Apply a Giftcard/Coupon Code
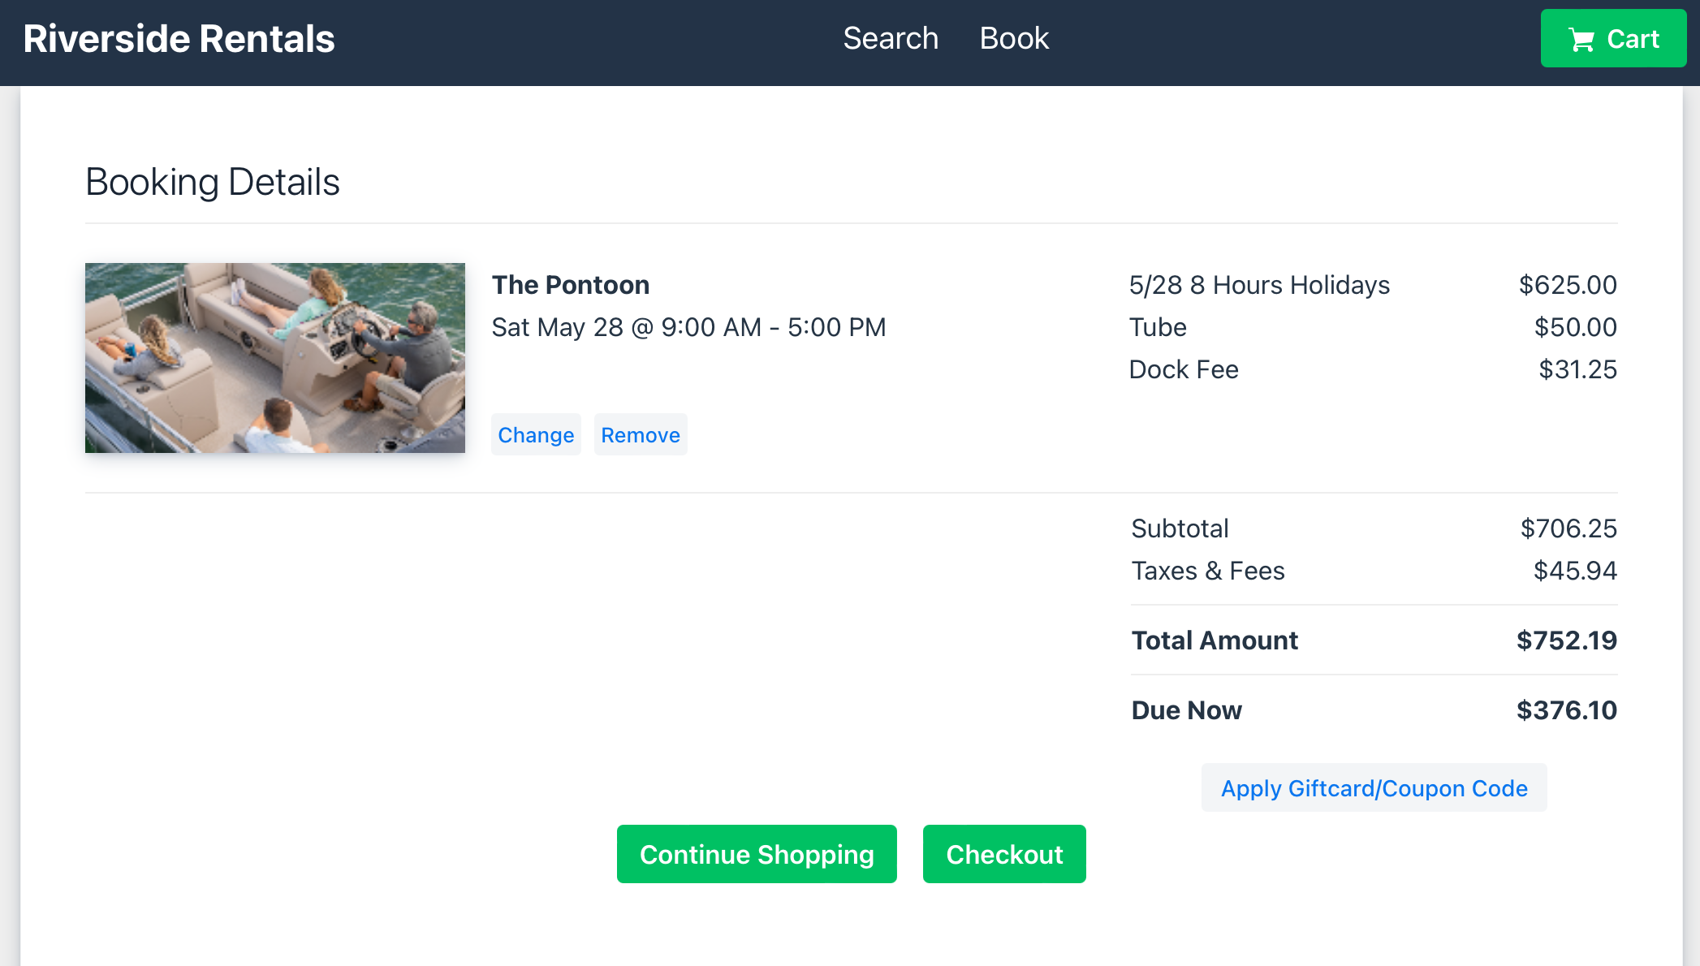This screenshot has height=966, width=1700. tap(1374, 788)
